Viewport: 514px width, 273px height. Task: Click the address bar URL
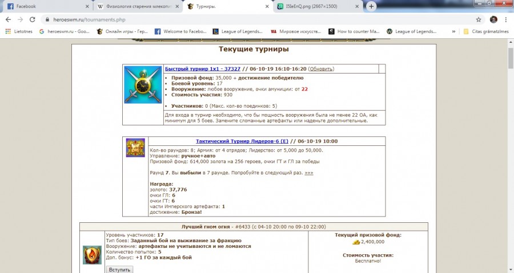[x=89, y=19]
